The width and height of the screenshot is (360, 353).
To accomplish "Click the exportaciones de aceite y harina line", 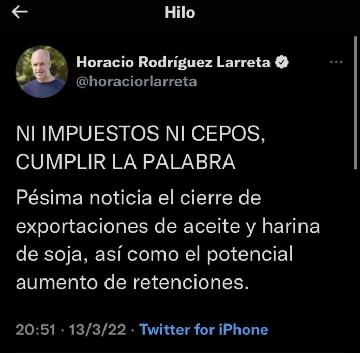I will point(168,227).
